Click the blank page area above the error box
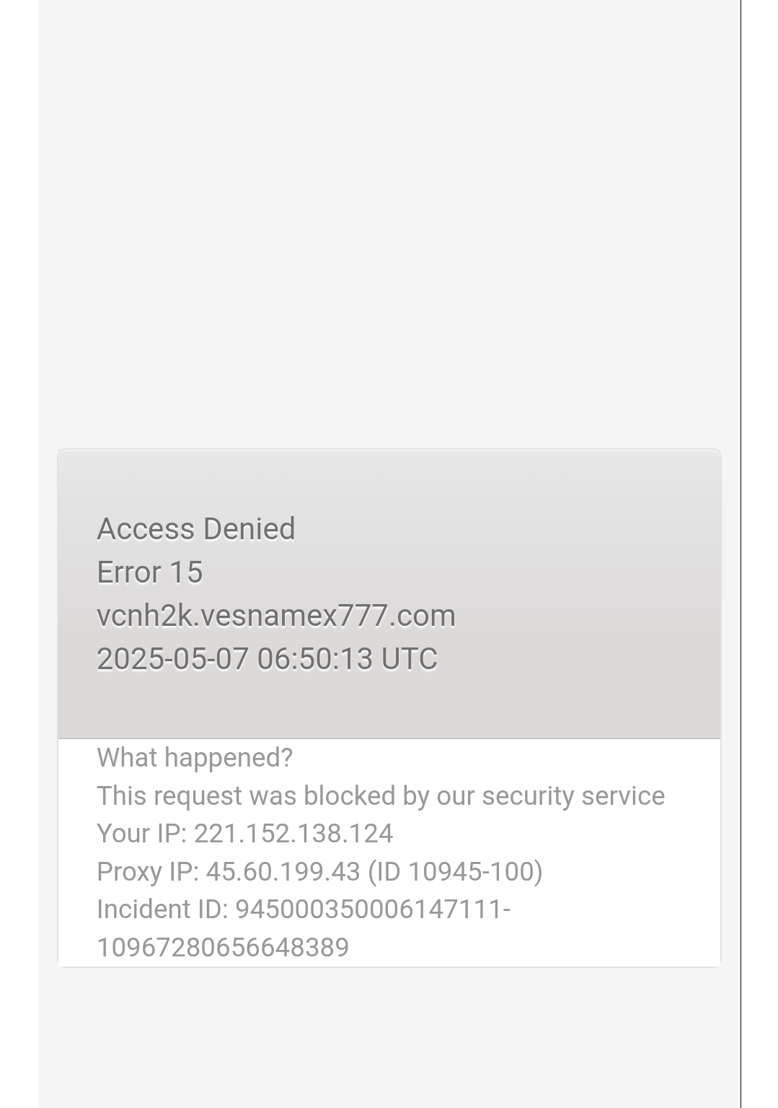Image resolution: width=778 pixels, height=1108 pixels. 389,224
